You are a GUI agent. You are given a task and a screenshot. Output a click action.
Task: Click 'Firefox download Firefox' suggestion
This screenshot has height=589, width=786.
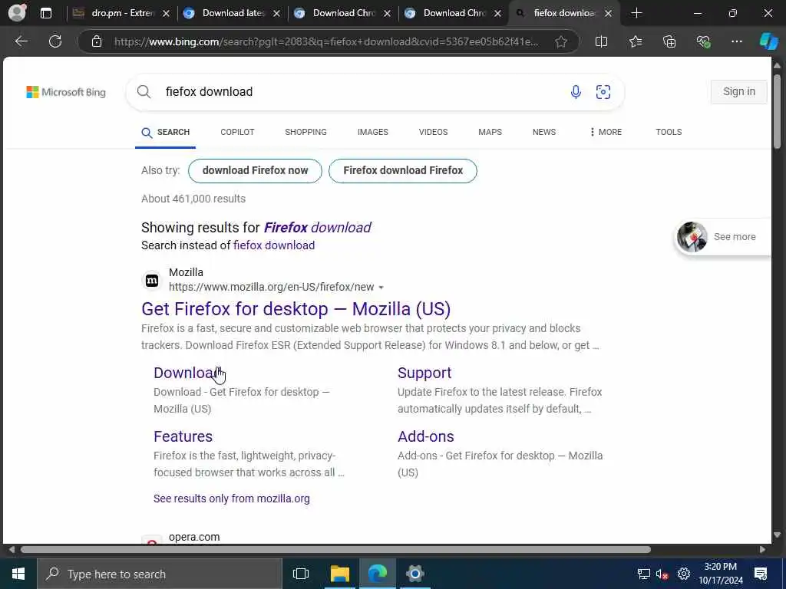tap(403, 171)
